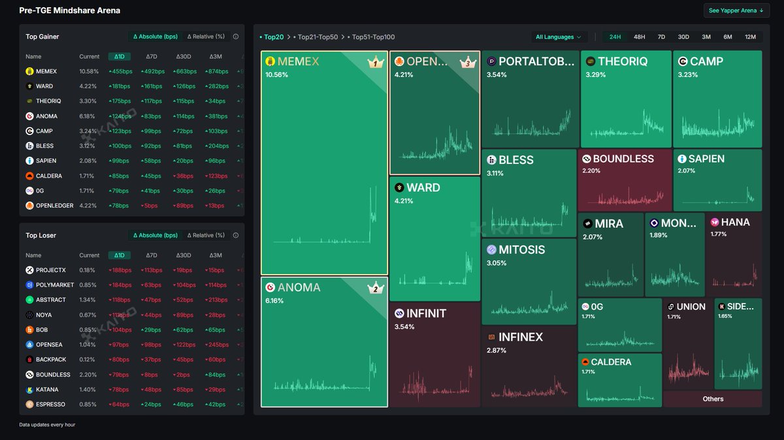Select Relative (%) in Top Loser panel

tap(206, 235)
